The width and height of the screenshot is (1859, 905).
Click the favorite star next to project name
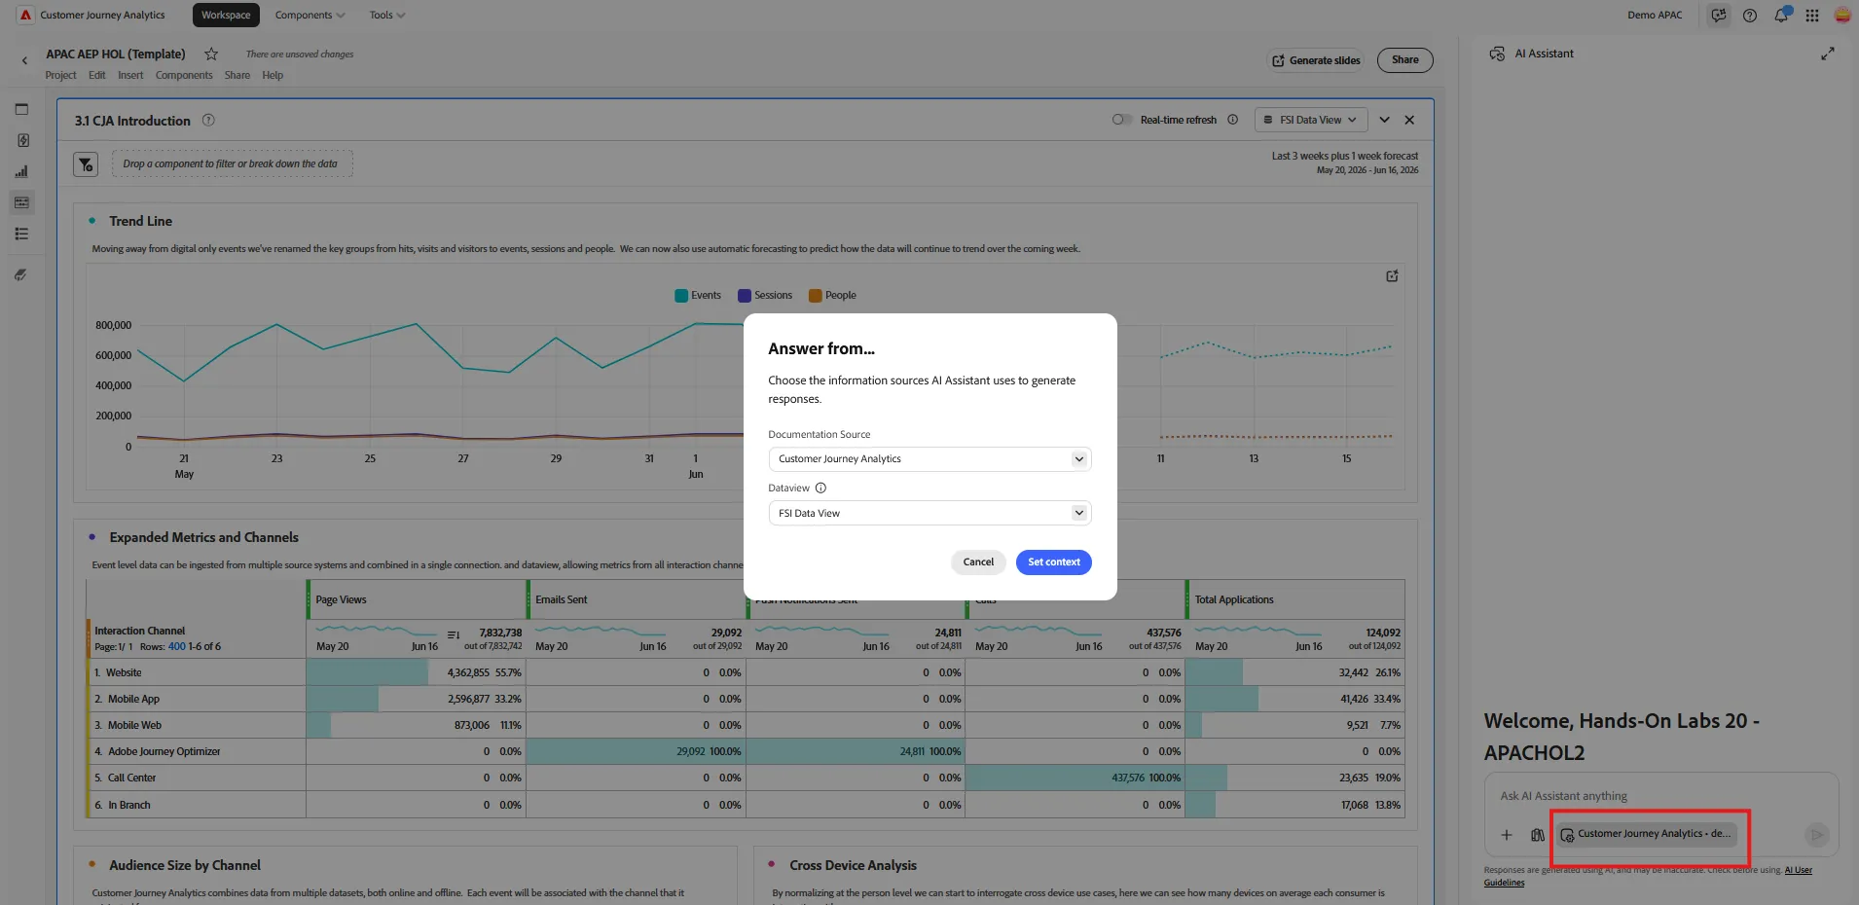coord(211,54)
